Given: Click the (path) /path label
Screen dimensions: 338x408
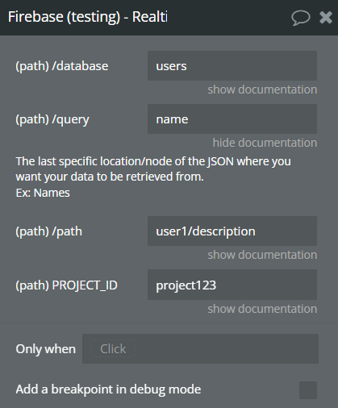Looking at the screenshot, I should click(49, 231).
